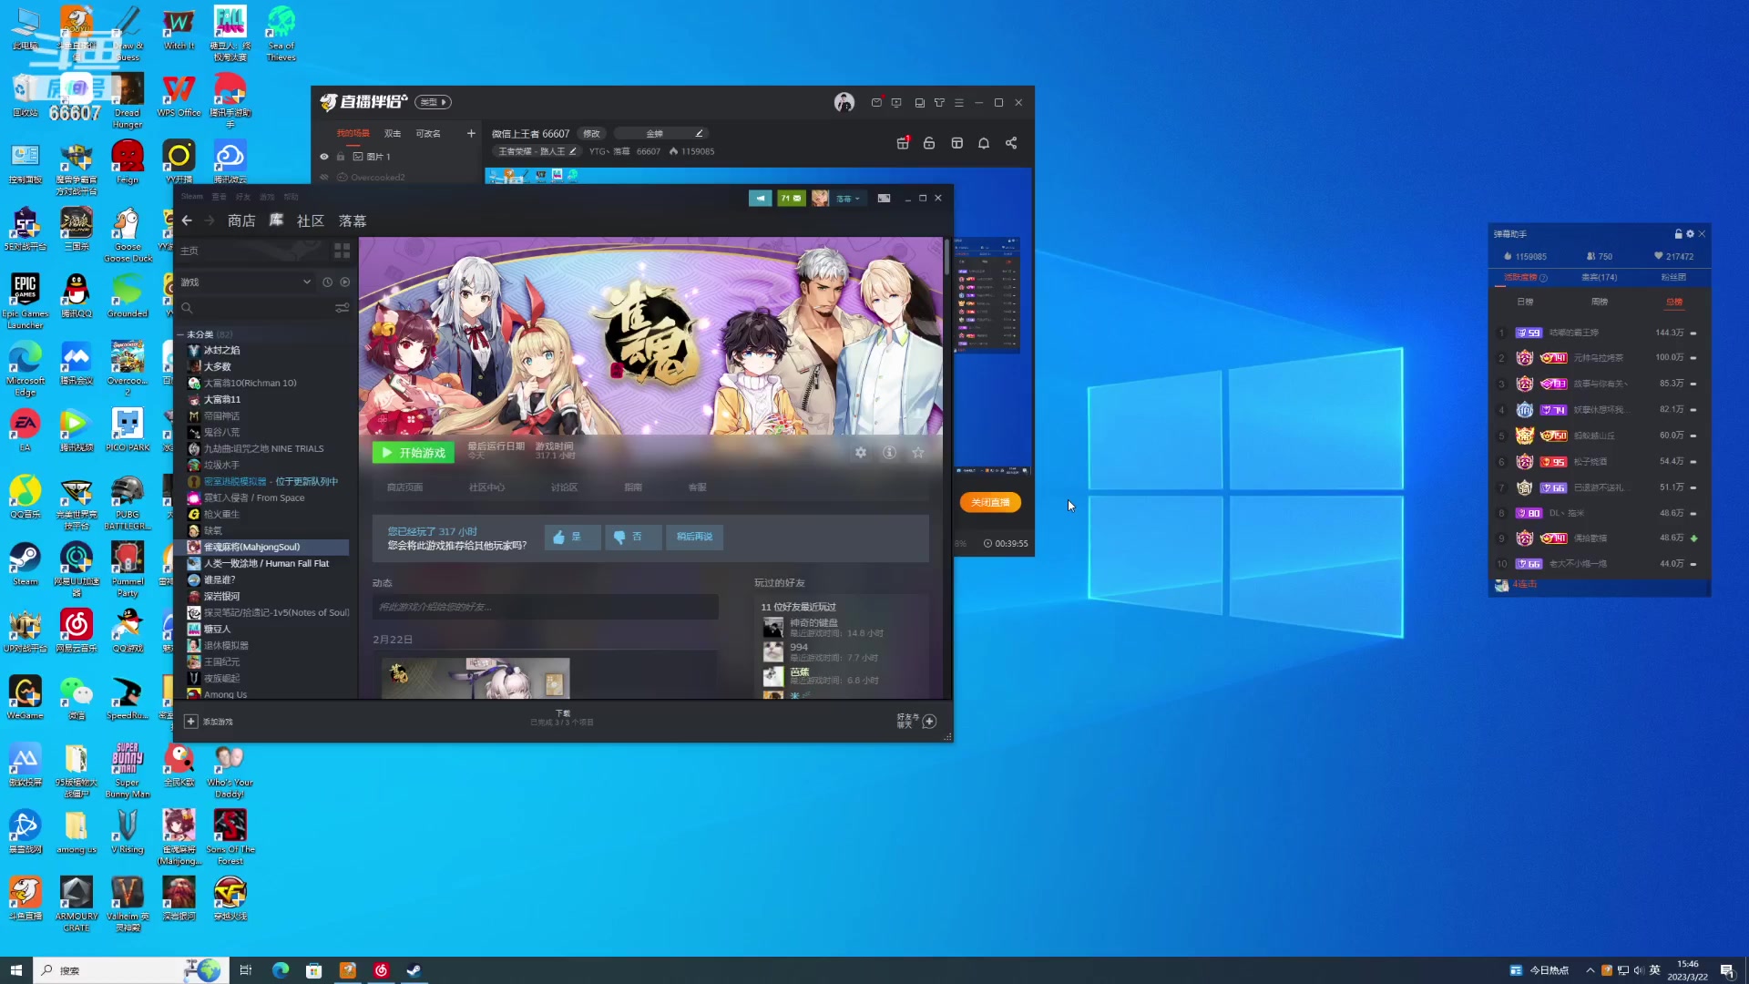Sort library by recent activity clock icon
This screenshot has width=1749, height=984.
(327, 282)
